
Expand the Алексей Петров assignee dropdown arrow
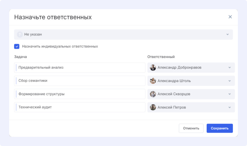230,107
